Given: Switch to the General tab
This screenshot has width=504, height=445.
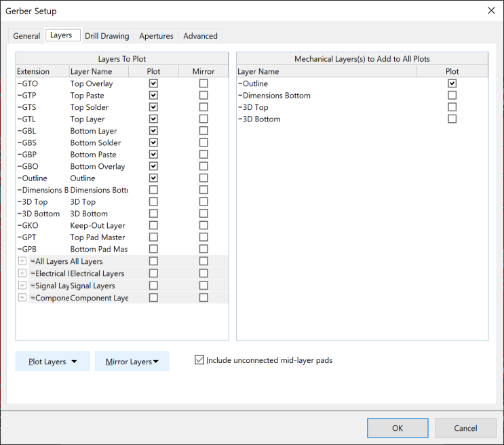Looking at the screenshot, I should (27, 36).
